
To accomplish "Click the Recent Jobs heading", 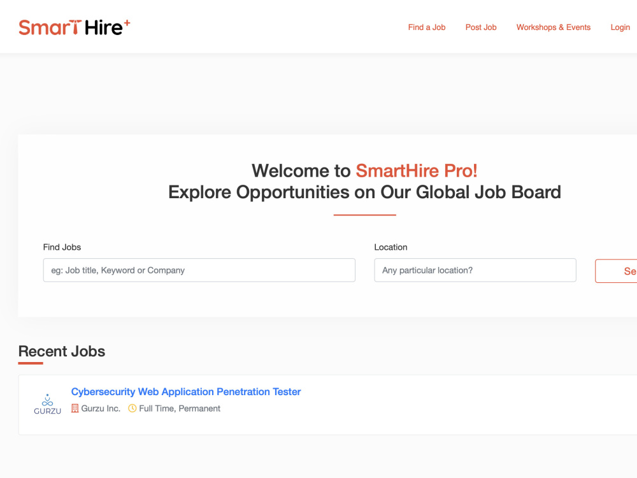I will [x=62, y=351].
